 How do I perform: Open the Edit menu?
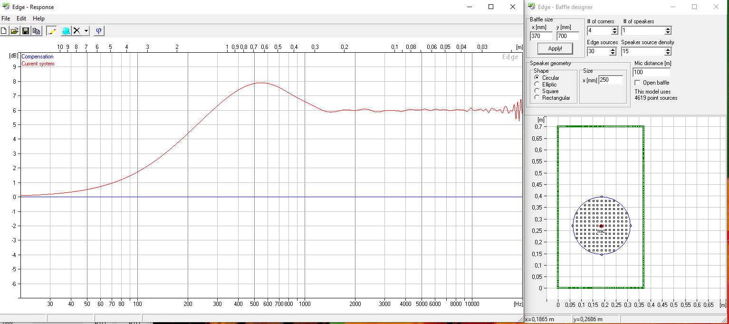[21, 19]
